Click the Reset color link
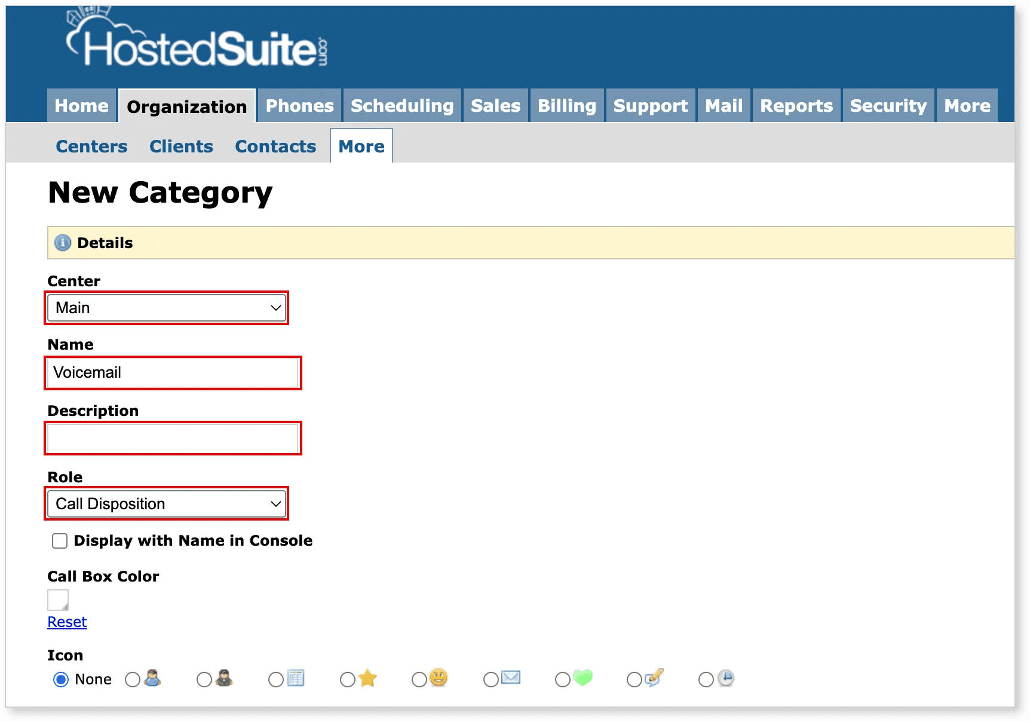 [x=67, y=622]
